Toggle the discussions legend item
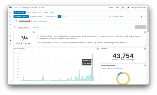 point(118,69)
